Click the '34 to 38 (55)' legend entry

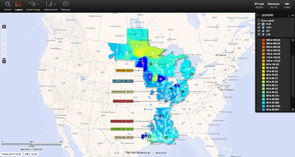[273, 99]
